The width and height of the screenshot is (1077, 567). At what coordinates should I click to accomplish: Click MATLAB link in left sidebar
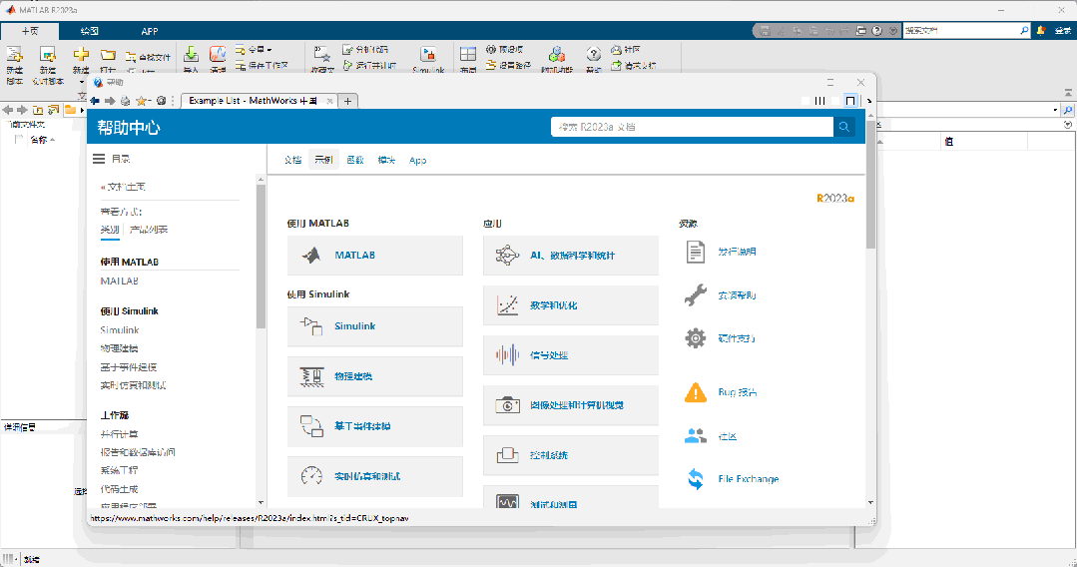coord(120,282)
